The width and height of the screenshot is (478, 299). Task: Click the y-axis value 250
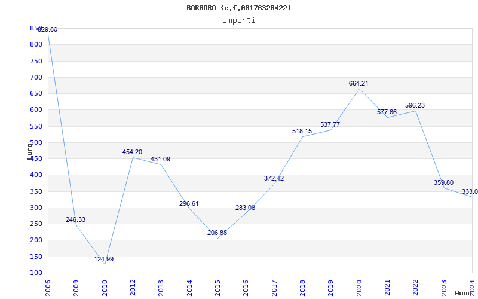(36, 224)
